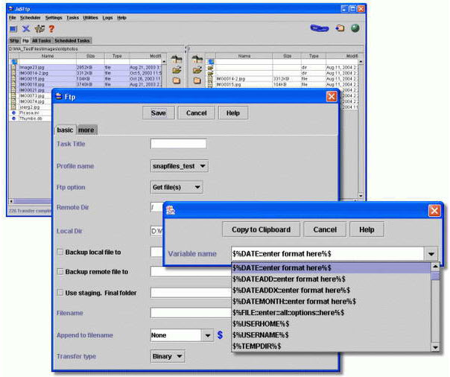
Task: Switch to the more tab
Action: [x=86, y=130]
